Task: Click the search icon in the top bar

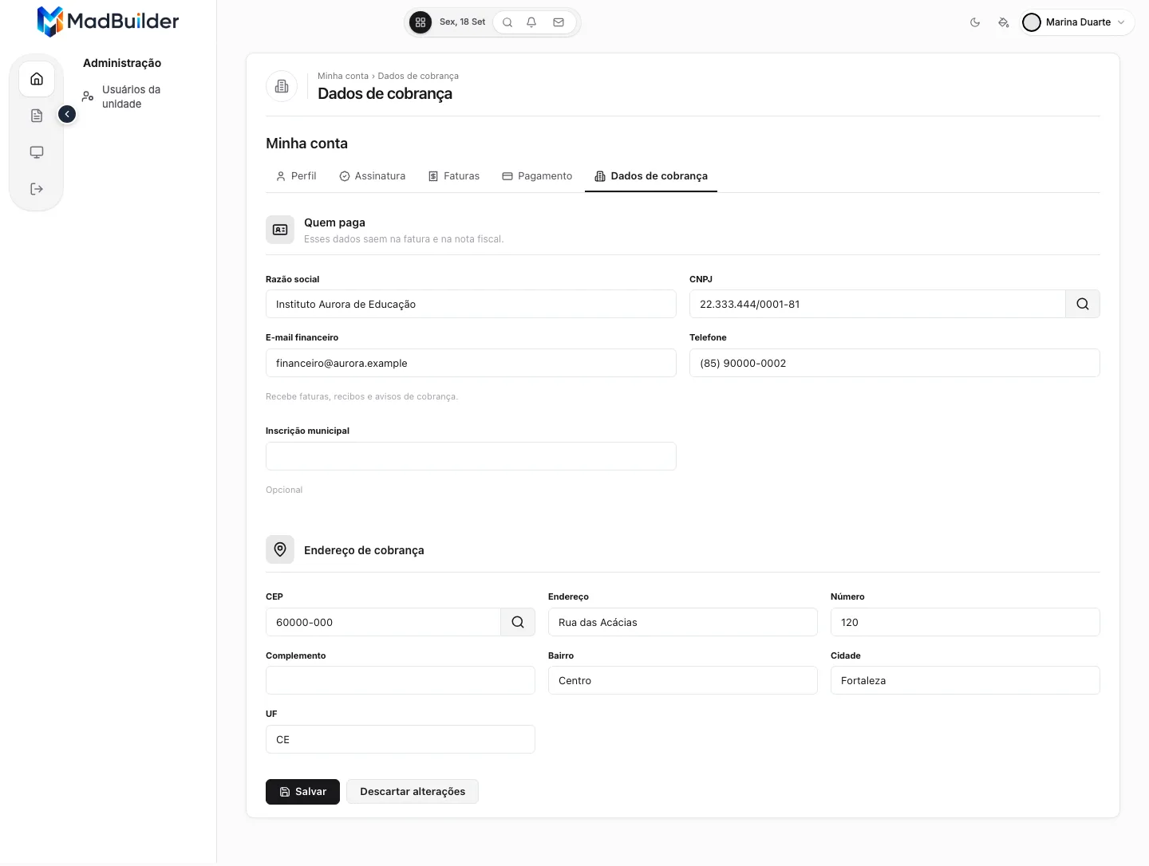Action: (507, 22)
